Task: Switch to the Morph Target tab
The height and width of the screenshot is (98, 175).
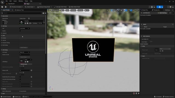Action: coord(144,10)
